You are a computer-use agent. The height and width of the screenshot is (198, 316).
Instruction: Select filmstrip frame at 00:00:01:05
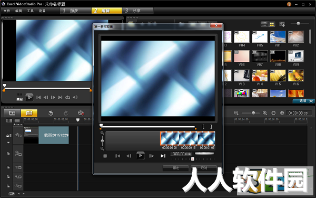click(206, 138)
